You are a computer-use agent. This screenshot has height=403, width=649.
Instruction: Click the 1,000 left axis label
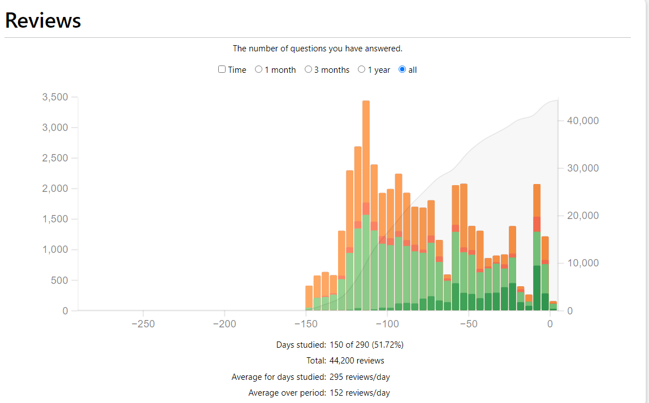pyautogui.click(x=55, y=249)
